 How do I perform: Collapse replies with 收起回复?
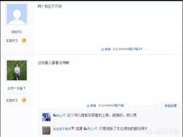click(x=171, y=106)
